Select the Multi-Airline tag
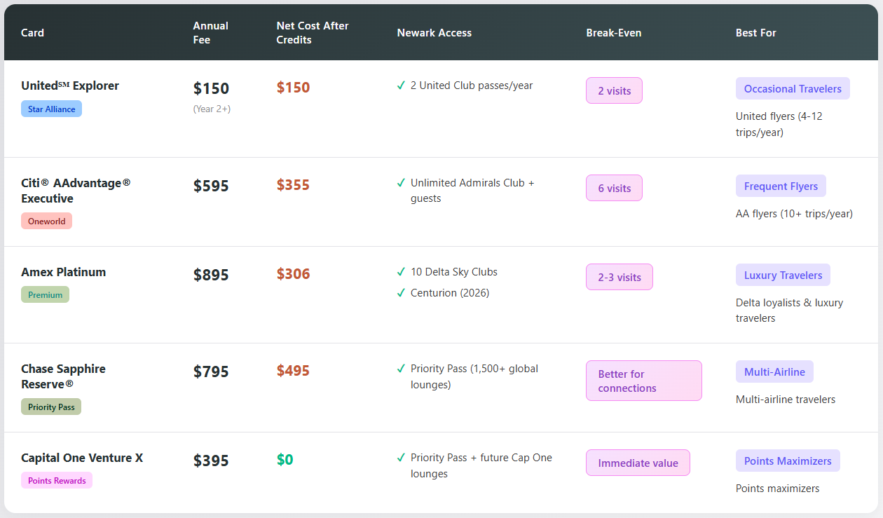 point(774,372)
